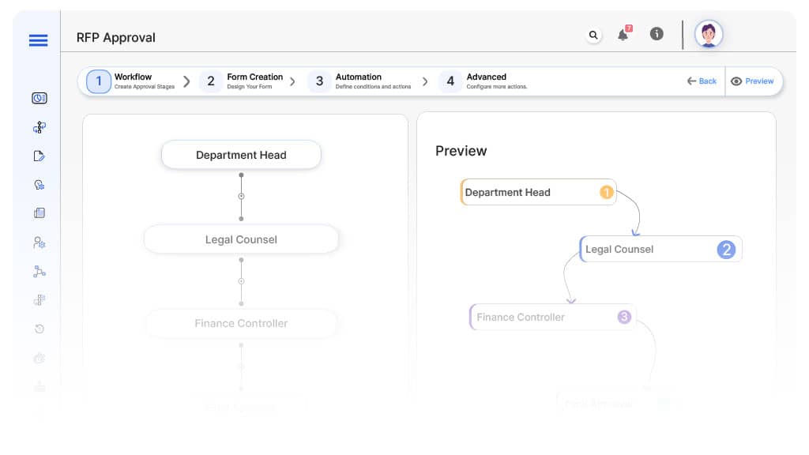Click the chevron after Form Creation step
This screenshot has width=809, height=455.
tap(292, 81)
